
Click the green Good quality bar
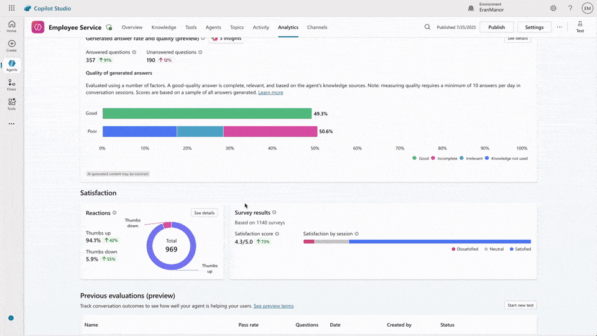(x=207, y=113)
